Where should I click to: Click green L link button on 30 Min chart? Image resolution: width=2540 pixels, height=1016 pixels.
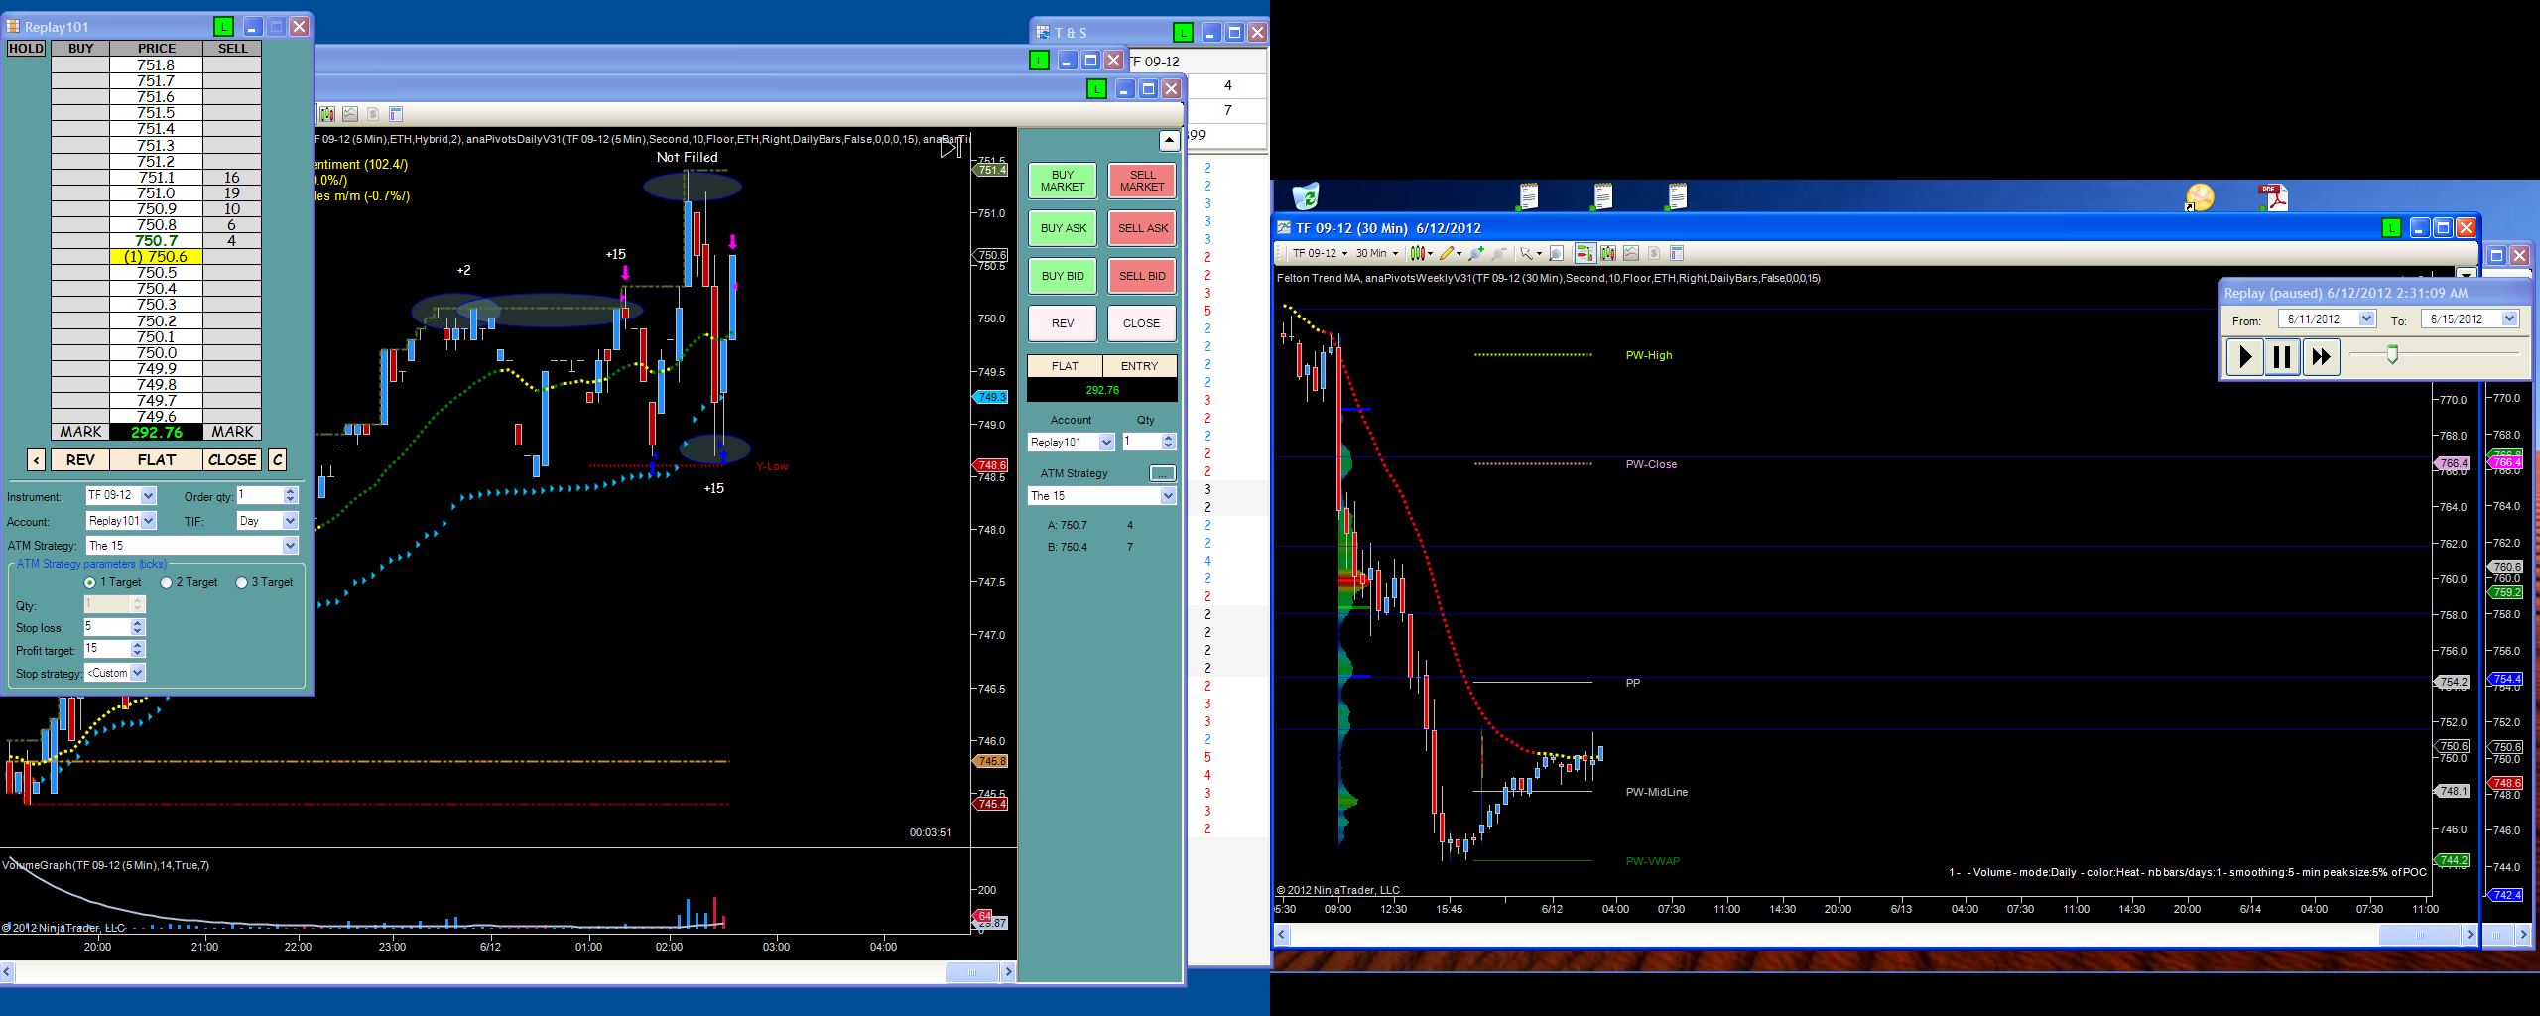click(2392, 228)
